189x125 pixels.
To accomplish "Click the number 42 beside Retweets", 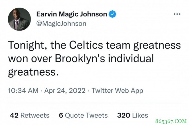I will [14, 115].
